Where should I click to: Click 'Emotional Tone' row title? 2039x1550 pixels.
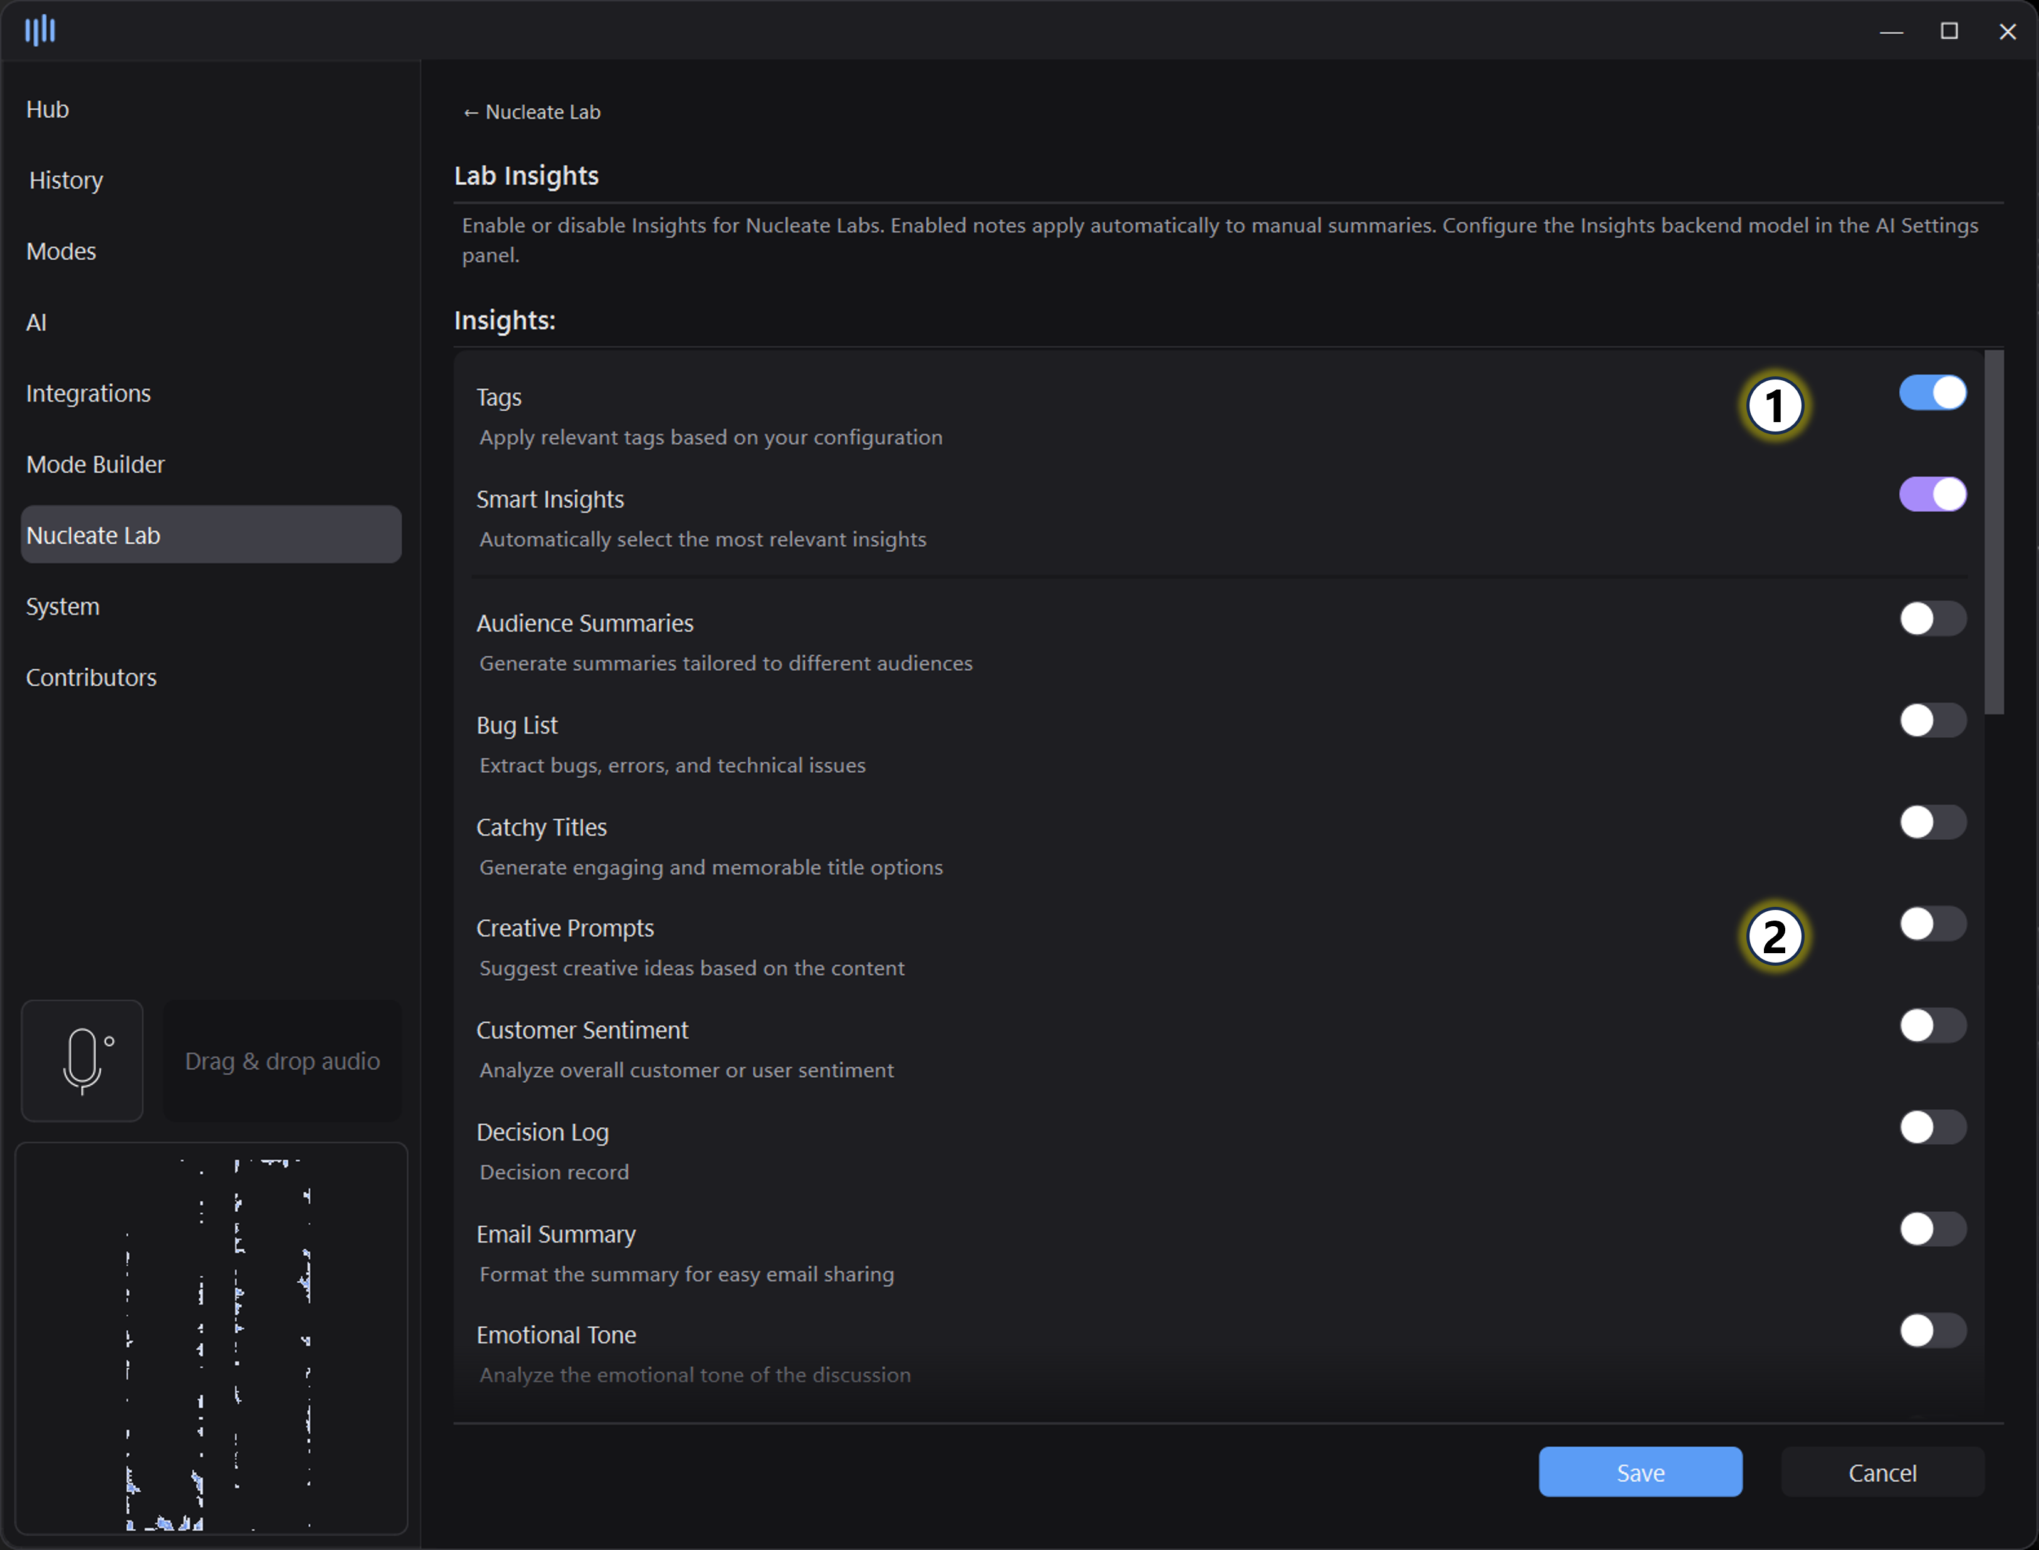click(556, 1335)
